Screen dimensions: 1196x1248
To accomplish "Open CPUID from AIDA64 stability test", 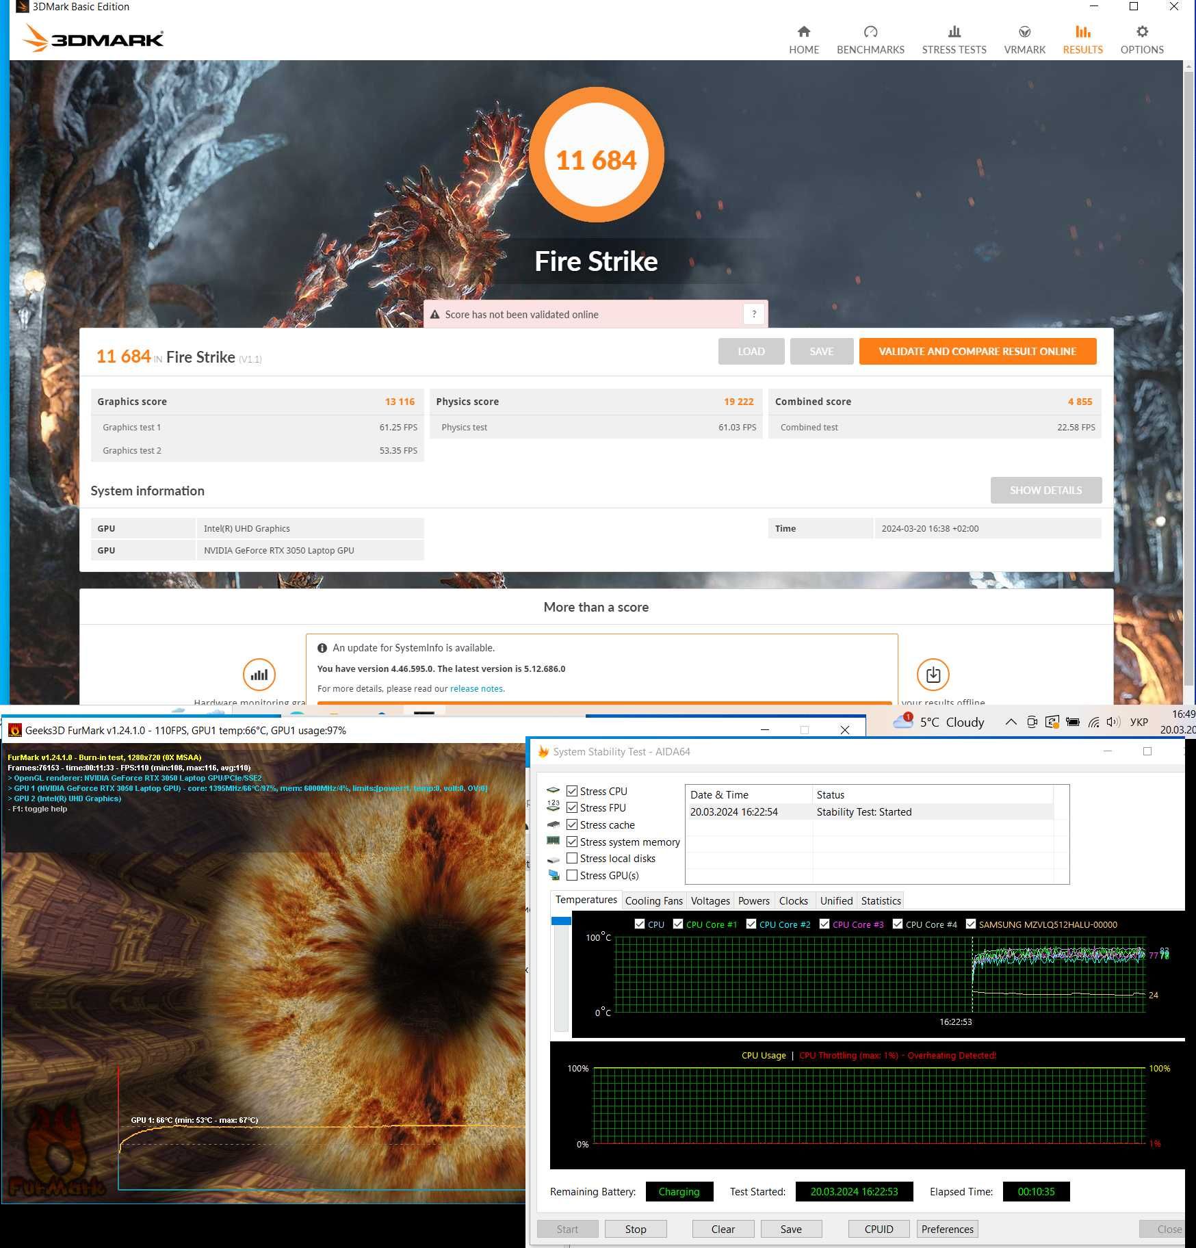I will point(879,1229).
